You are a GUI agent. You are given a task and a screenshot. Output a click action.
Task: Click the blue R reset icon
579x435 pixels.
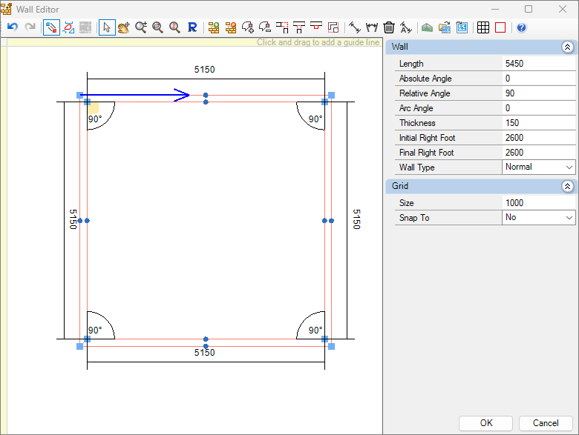point(192,27)
